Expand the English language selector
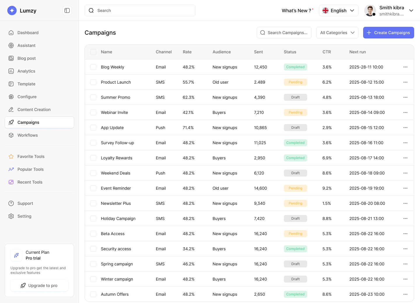This screenshot has width=420, height=303. click(339, 10)
